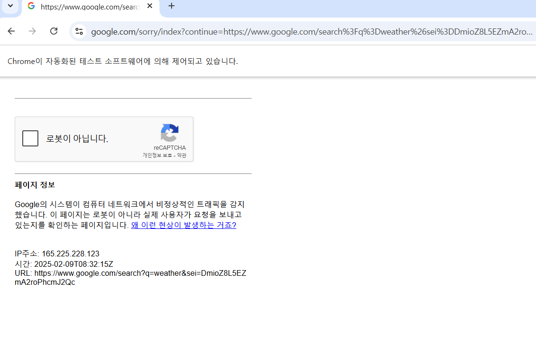Click the IP address 165.225.228.123 text
Screen dimensions: 536x363
(x=71, y=254)
